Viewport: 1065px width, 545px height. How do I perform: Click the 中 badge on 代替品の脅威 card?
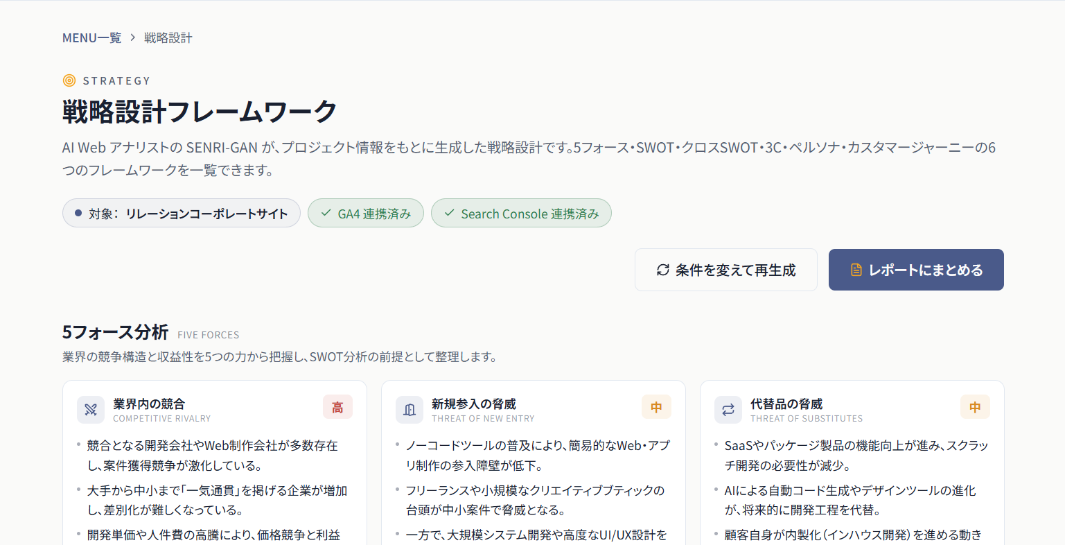(975, 407)
